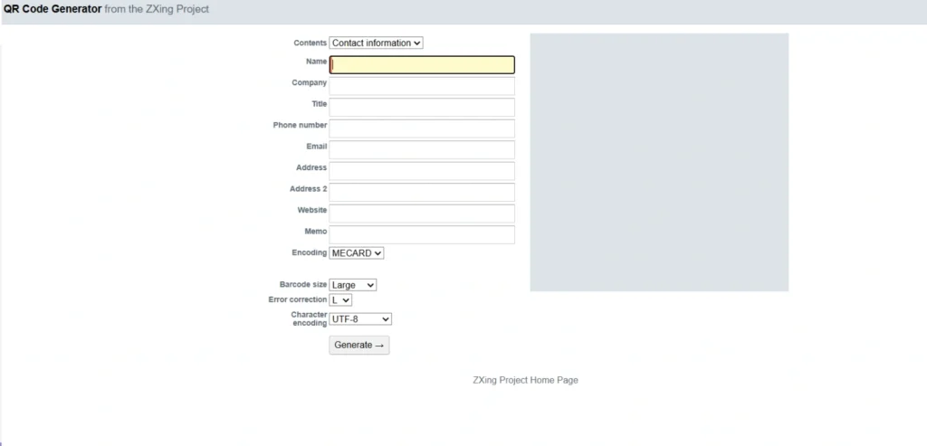Select the Phone number input box
The height and width of the screenshot is (446, 927).
click(422, 128)
